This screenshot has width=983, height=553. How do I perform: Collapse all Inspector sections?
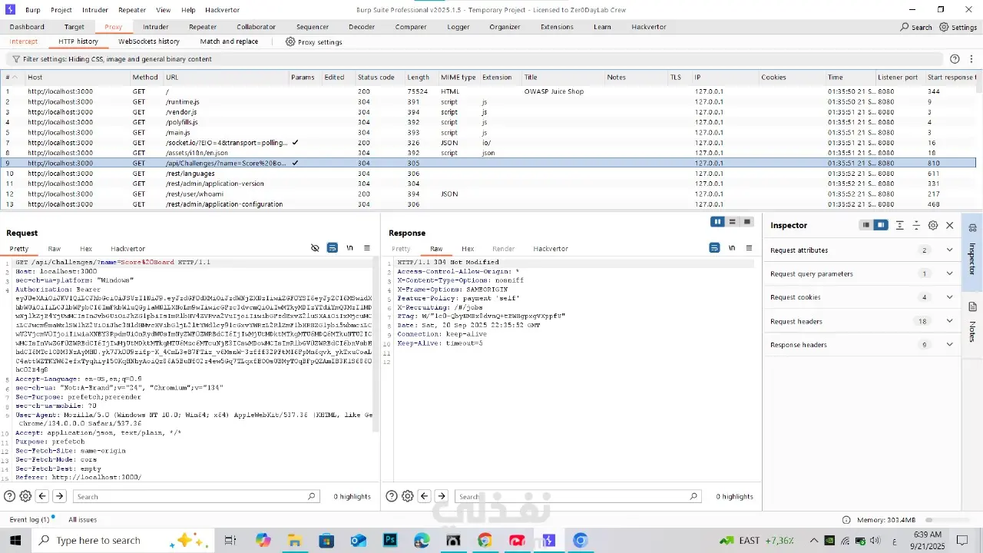(x=916, y=225)
